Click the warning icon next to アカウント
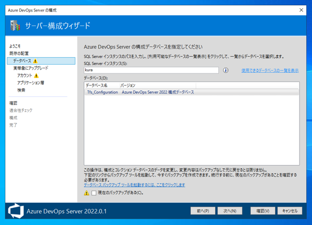The height and width of the screenshot is (225, 312). point(36,76)
